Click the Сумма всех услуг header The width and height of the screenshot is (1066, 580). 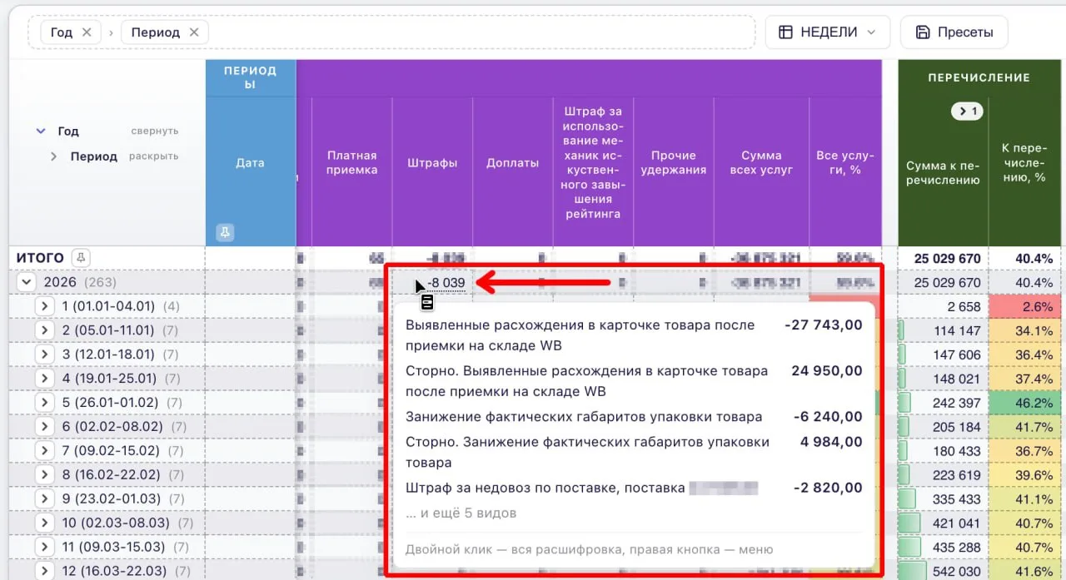761,163
